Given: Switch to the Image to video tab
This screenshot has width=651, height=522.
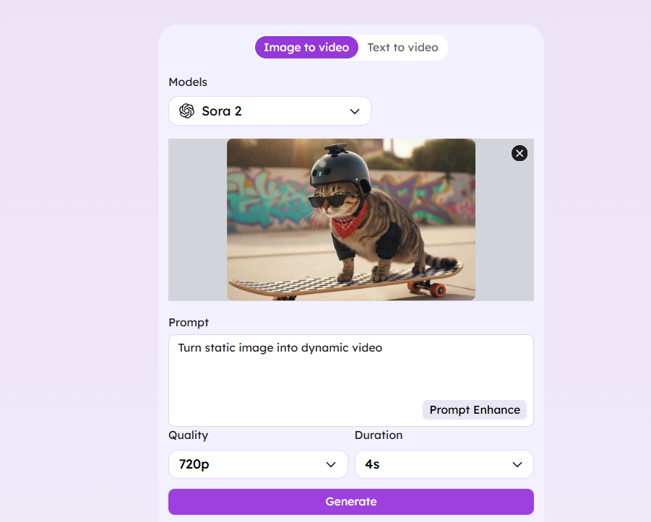Looking at the screenshot, I should pyautogui.click(x=306, y=48).
